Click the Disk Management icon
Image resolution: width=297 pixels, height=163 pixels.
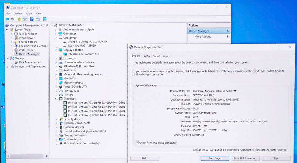[16, 63]
